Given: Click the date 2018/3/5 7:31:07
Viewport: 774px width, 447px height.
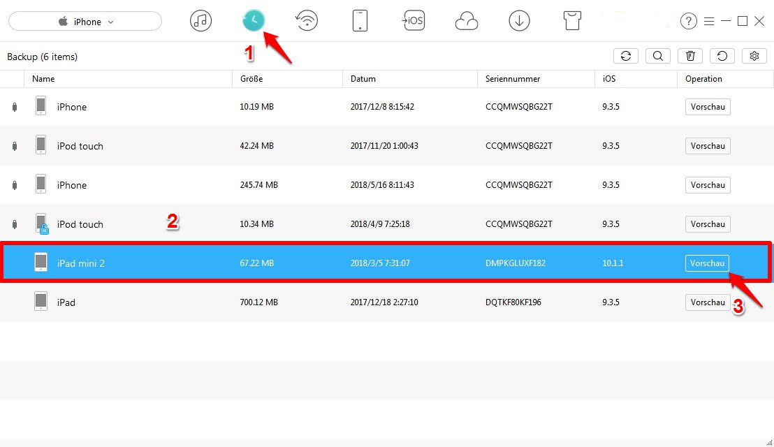Looking at the screenshot, I should point(380,263).
